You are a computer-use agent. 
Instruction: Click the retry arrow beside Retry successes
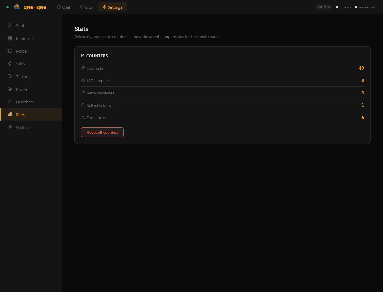pos(83,93)
